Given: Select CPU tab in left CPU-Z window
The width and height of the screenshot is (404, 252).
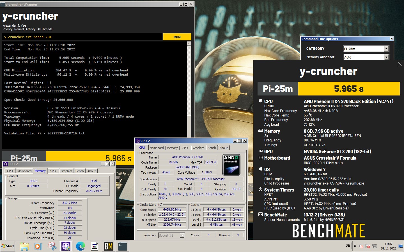Looking at the screenshot, I should (x=10, y=171).
